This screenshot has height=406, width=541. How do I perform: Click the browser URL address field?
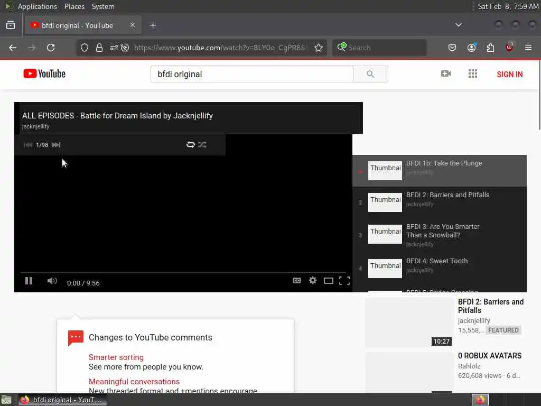click(x=221, y=48)
